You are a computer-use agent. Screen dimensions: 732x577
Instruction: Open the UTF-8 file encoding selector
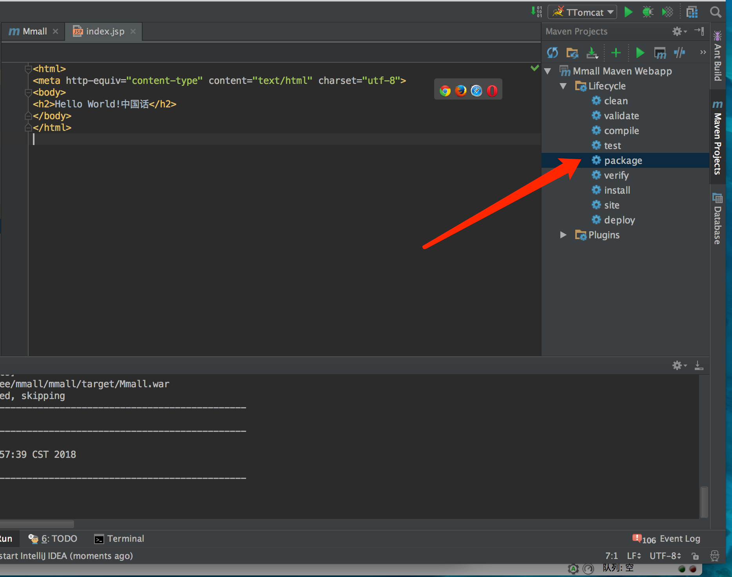pyautogui.click(x=665, y=556)
